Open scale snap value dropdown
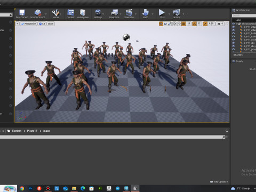This screenshot has width=256, height=192. pos(211,23)
